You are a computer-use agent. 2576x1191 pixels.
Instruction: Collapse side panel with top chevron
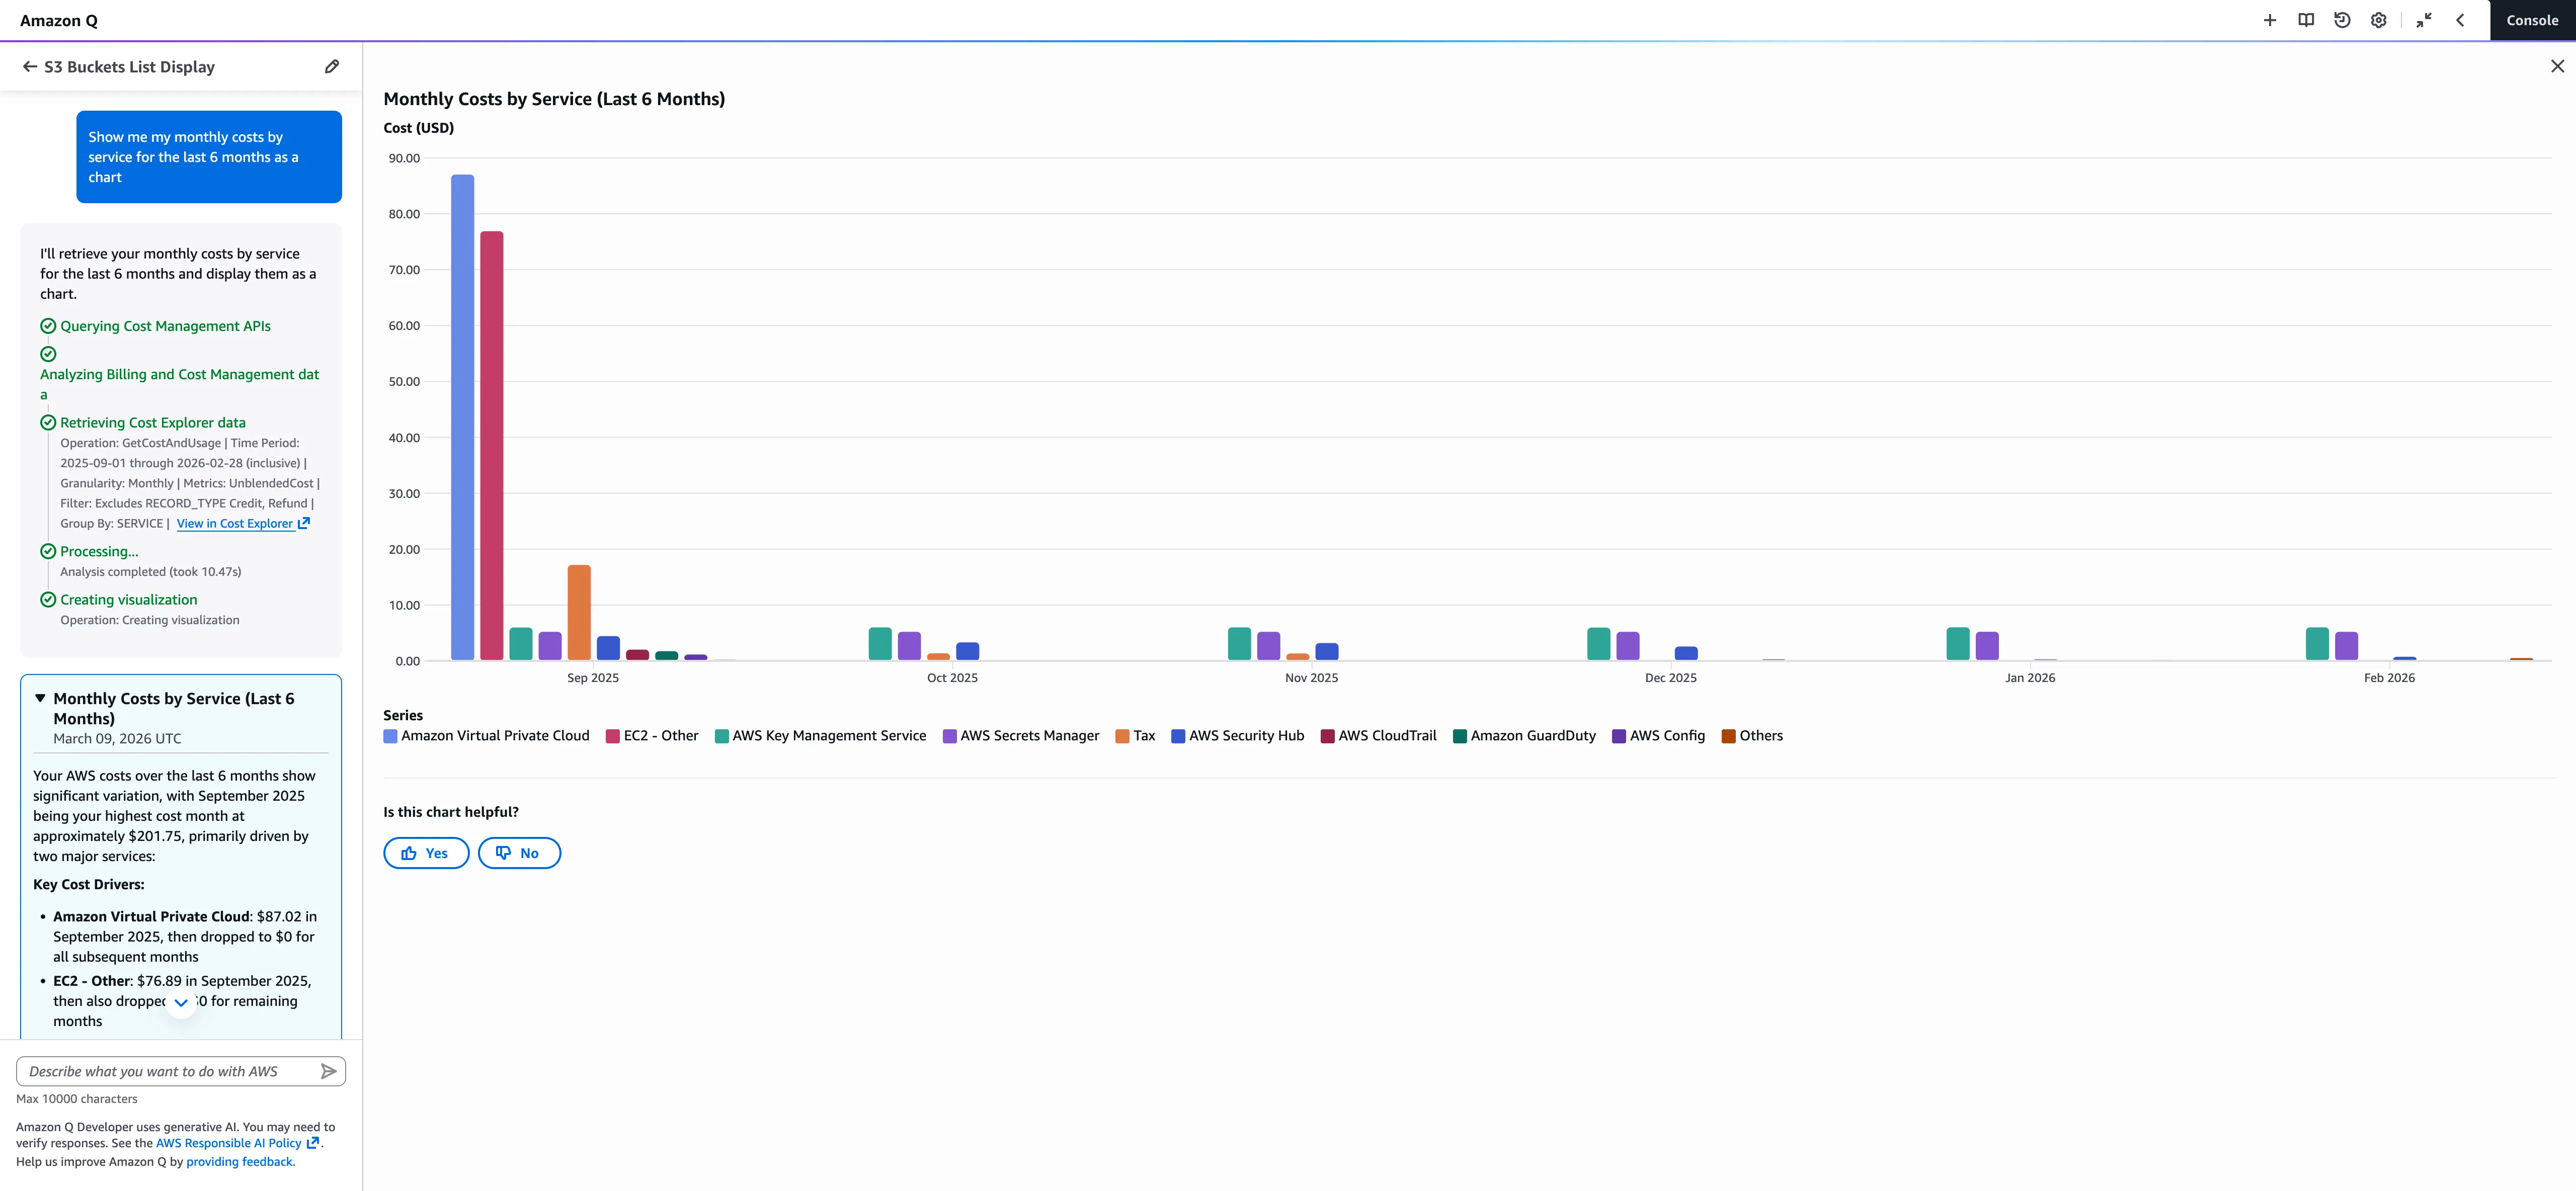point(2460,20)
